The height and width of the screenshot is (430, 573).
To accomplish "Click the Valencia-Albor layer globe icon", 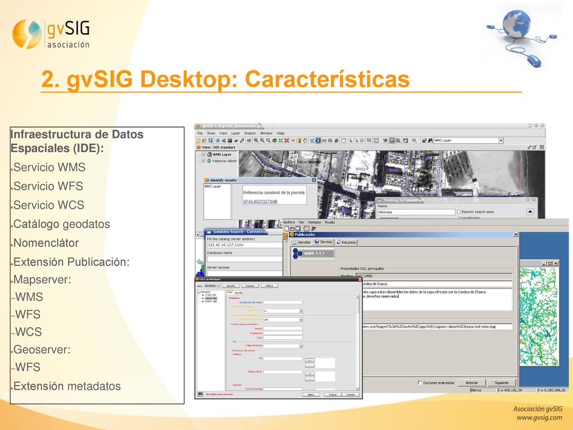I will [209, 161].
